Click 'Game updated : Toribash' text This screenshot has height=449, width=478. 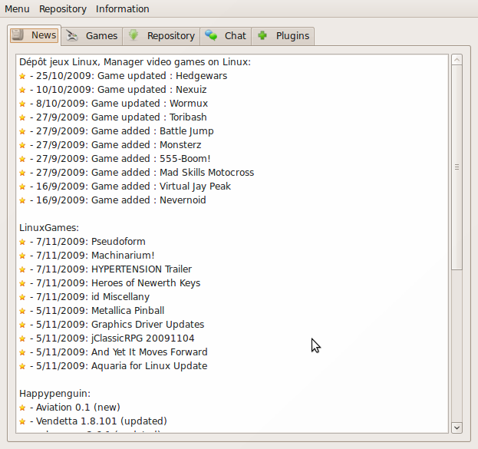pyautogui.click(x=149, y=117)
